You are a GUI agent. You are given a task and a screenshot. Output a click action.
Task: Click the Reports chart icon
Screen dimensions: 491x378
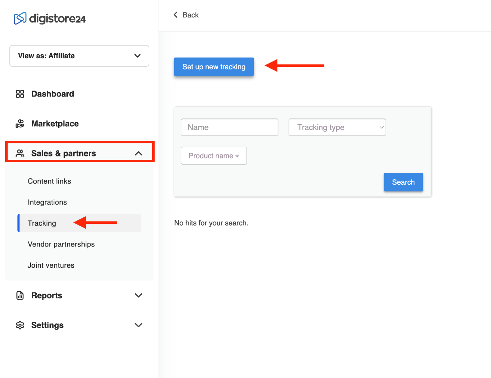pyautogui.click(x=20, y=296)
